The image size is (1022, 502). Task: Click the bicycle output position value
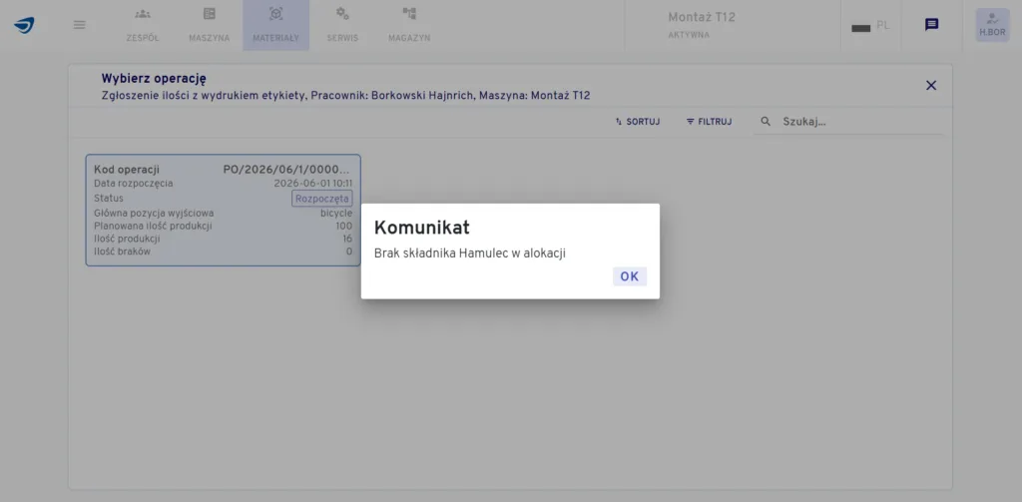pos(336,214)
